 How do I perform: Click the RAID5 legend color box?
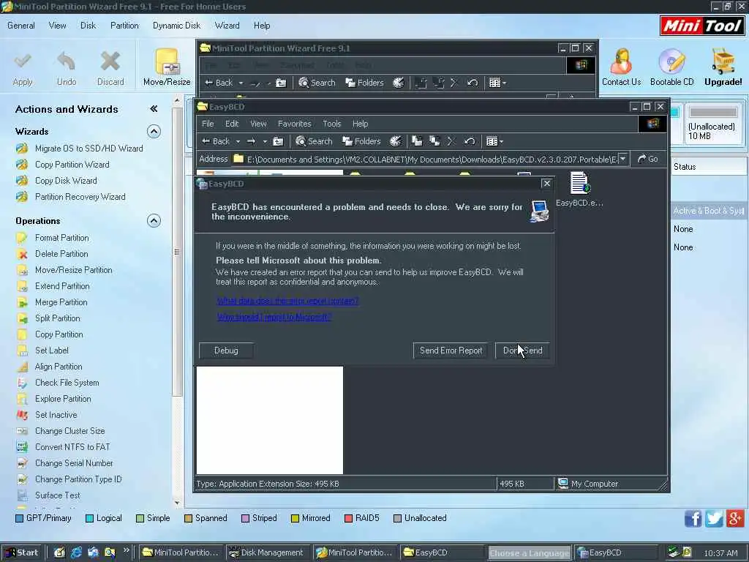[348, 519]
